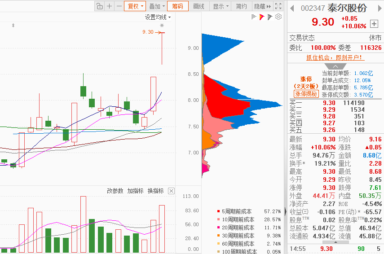Screen dimensions: 384x254
Task: Click the 最高封单额 value 5.785亿
Action: pyautogui.click(x=363, y=88)
